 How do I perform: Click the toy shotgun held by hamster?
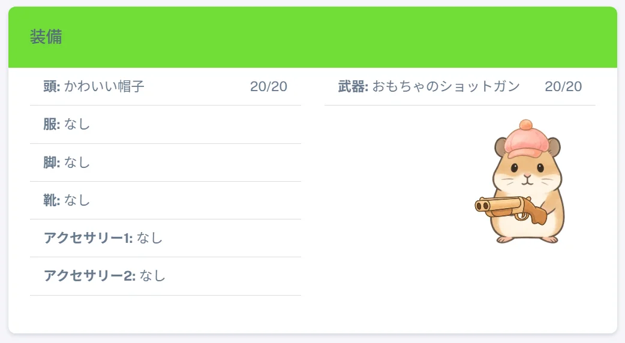click(x=511, y=209)
